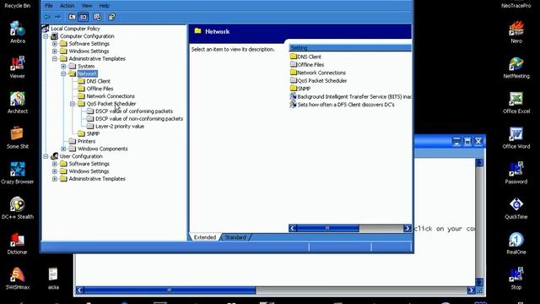Select Offline Files in the tree
The image size is (540, 304).
100,89
